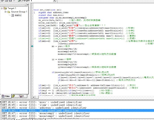Screen dimensions: 154x120
Task: Select error line for 'address' undefined identifier
Action: (x=44, y=108)
